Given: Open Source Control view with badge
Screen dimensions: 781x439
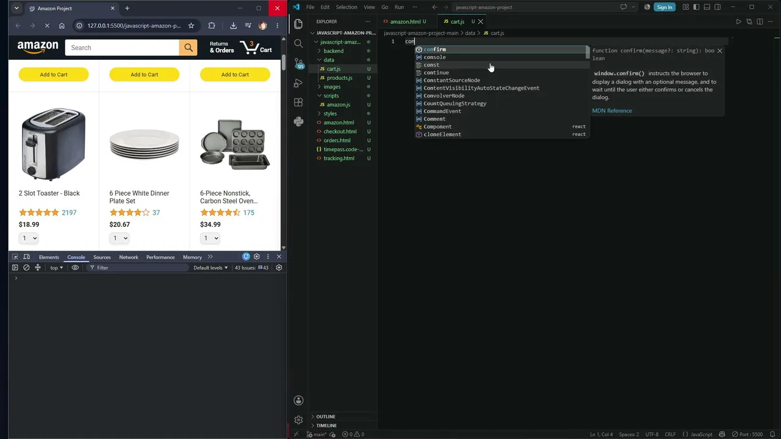Looking at the screenshot, I should point(298,63).
